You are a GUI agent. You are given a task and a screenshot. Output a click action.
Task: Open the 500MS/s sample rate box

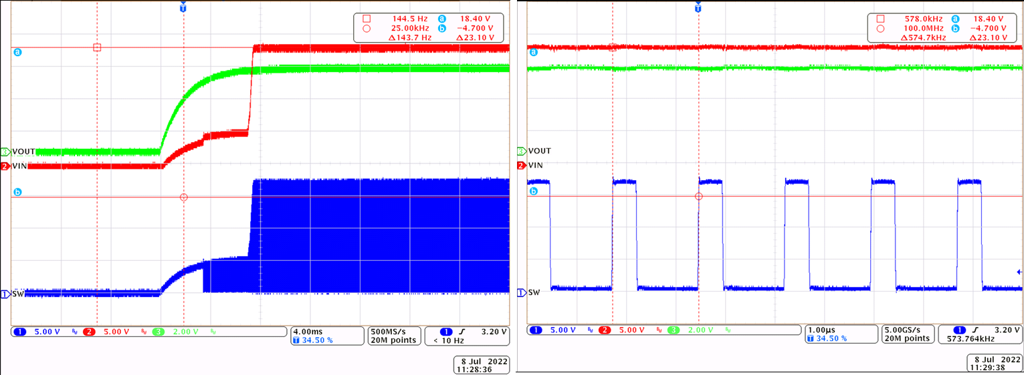pos(395,335)
